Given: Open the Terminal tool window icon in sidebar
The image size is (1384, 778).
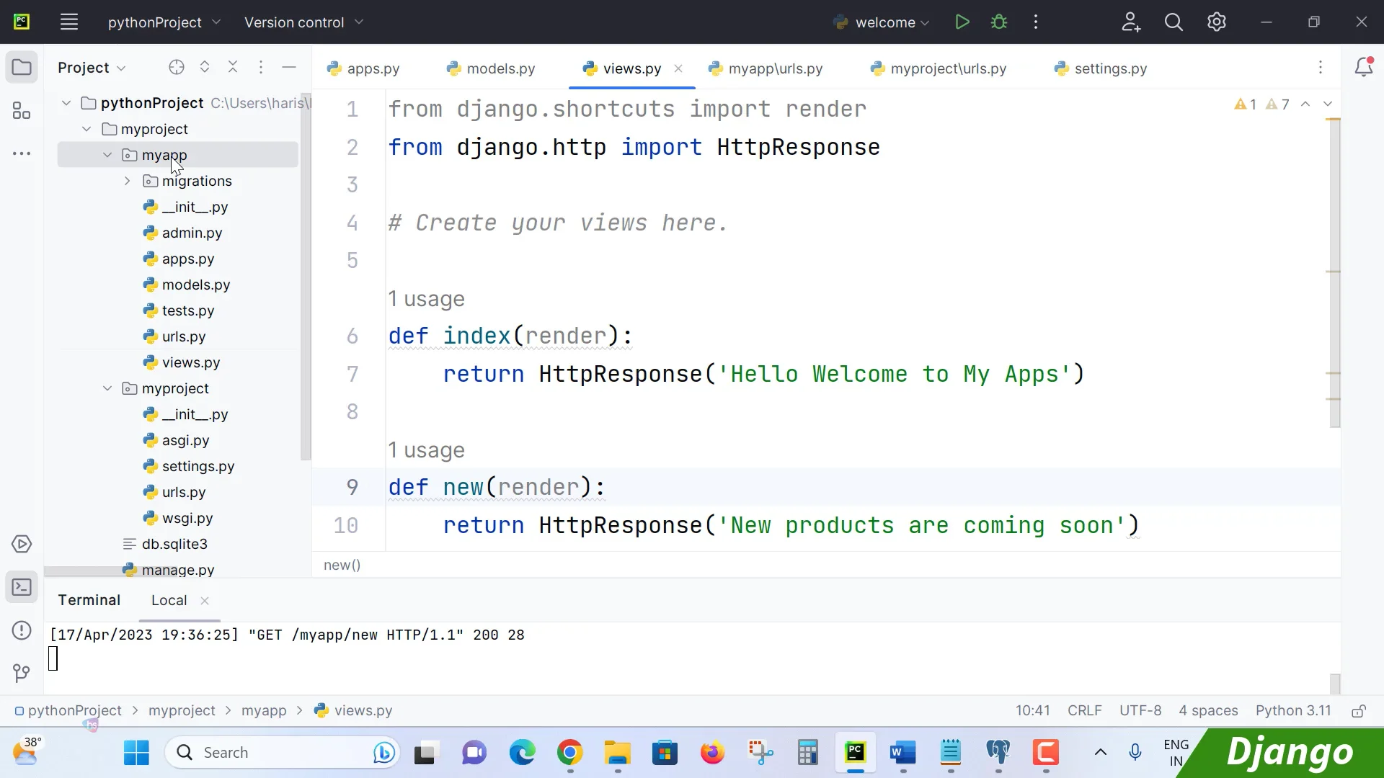Looking at the screenshot, I should click(x=22, y=587).
